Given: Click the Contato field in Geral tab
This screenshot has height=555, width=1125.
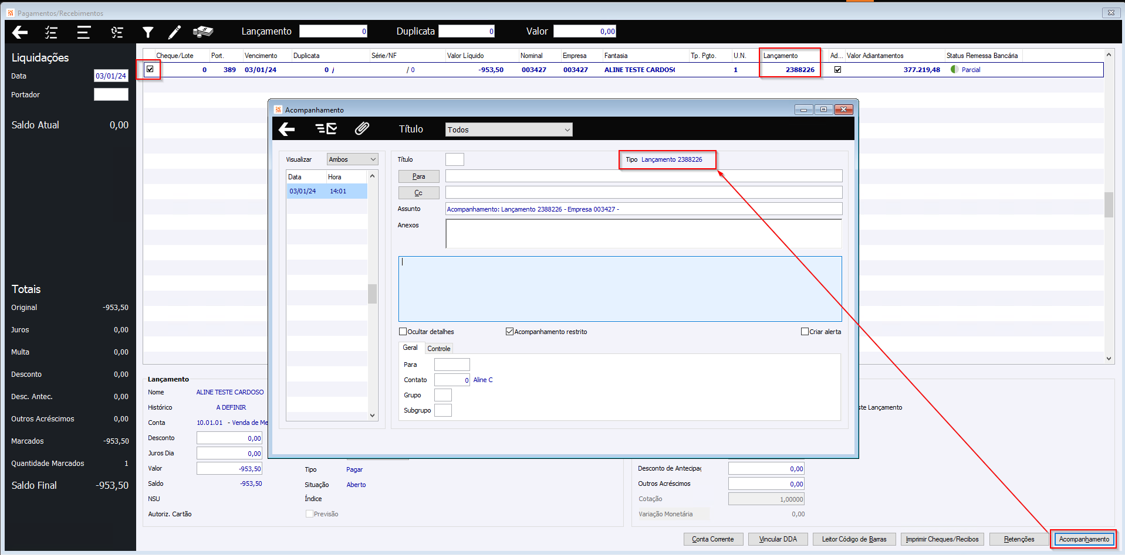Looking at the screenshot, I should (452, 380).
